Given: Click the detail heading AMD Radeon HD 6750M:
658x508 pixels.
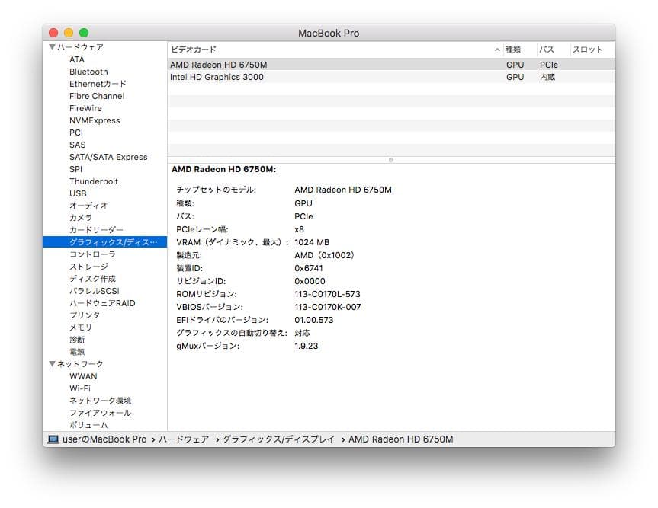Looking at the screenshot, I should (x=224, y=169).
